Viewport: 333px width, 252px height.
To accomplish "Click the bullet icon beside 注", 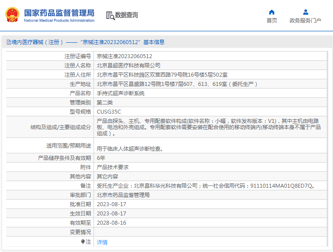I will coord(82,242).
